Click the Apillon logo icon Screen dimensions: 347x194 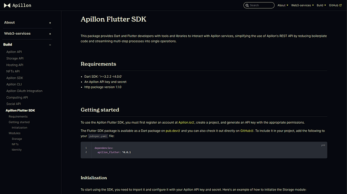click(7, 5)
